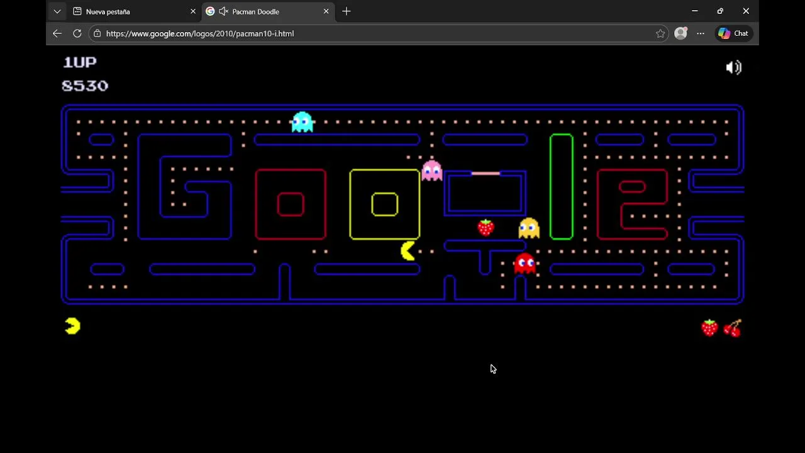Screen dimensions: 805x453
Task: Click the cherry level indicator below the maze
Action: point(733,328)
